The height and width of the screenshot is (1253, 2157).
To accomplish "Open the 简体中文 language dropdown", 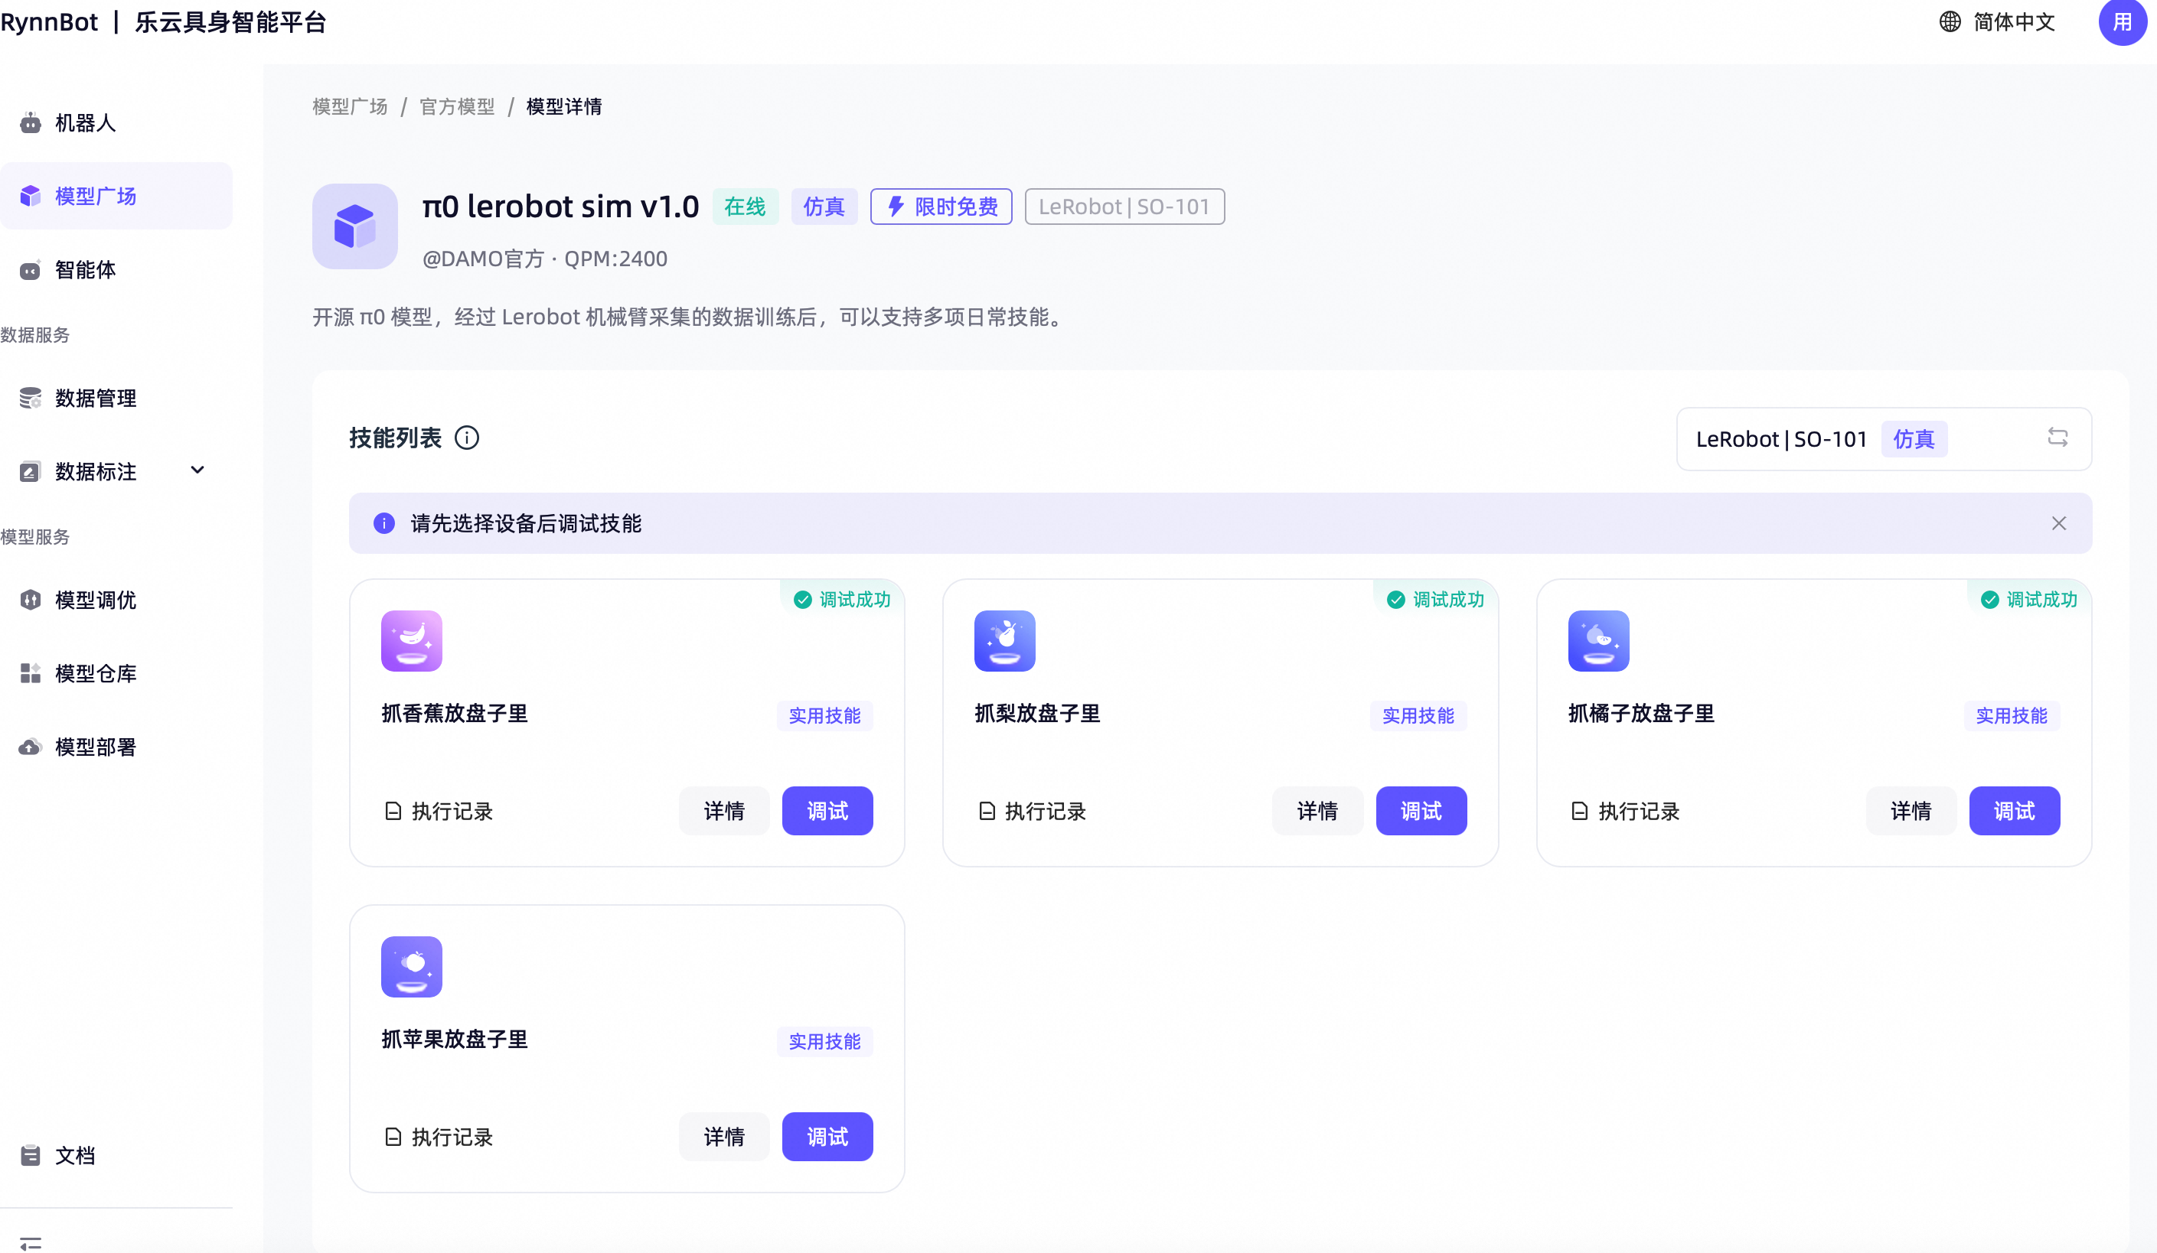I will point(1997,22).
